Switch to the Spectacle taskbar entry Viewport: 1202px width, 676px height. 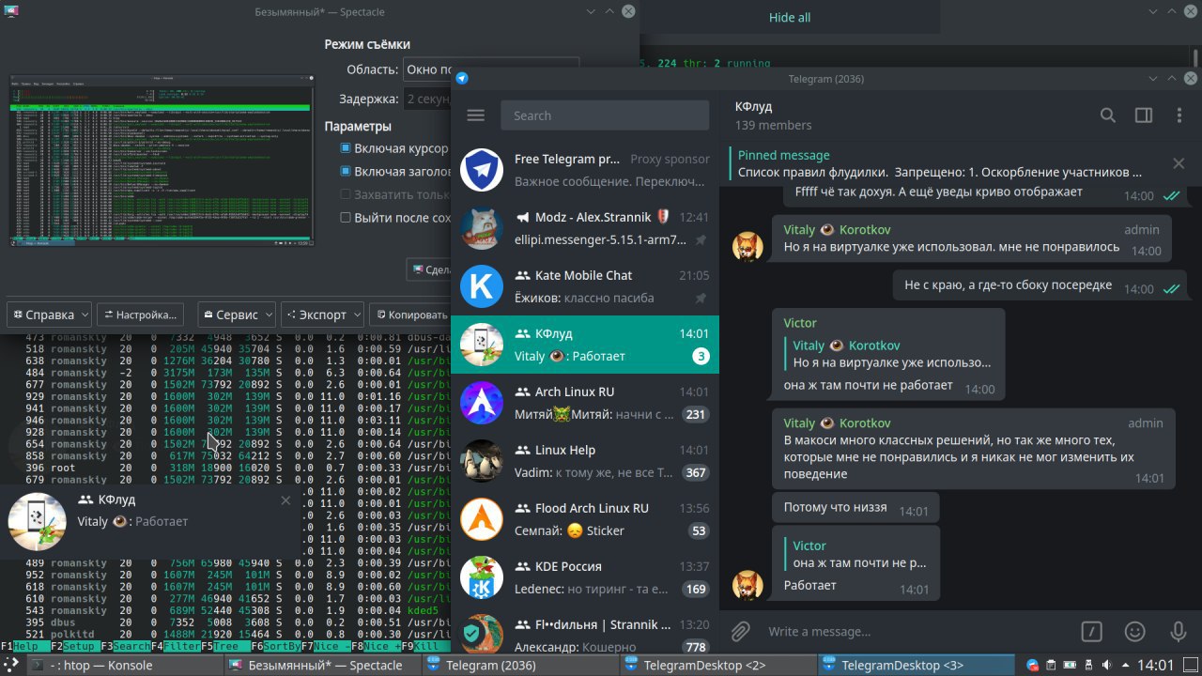pyautogui.click(x=323, y=665)
